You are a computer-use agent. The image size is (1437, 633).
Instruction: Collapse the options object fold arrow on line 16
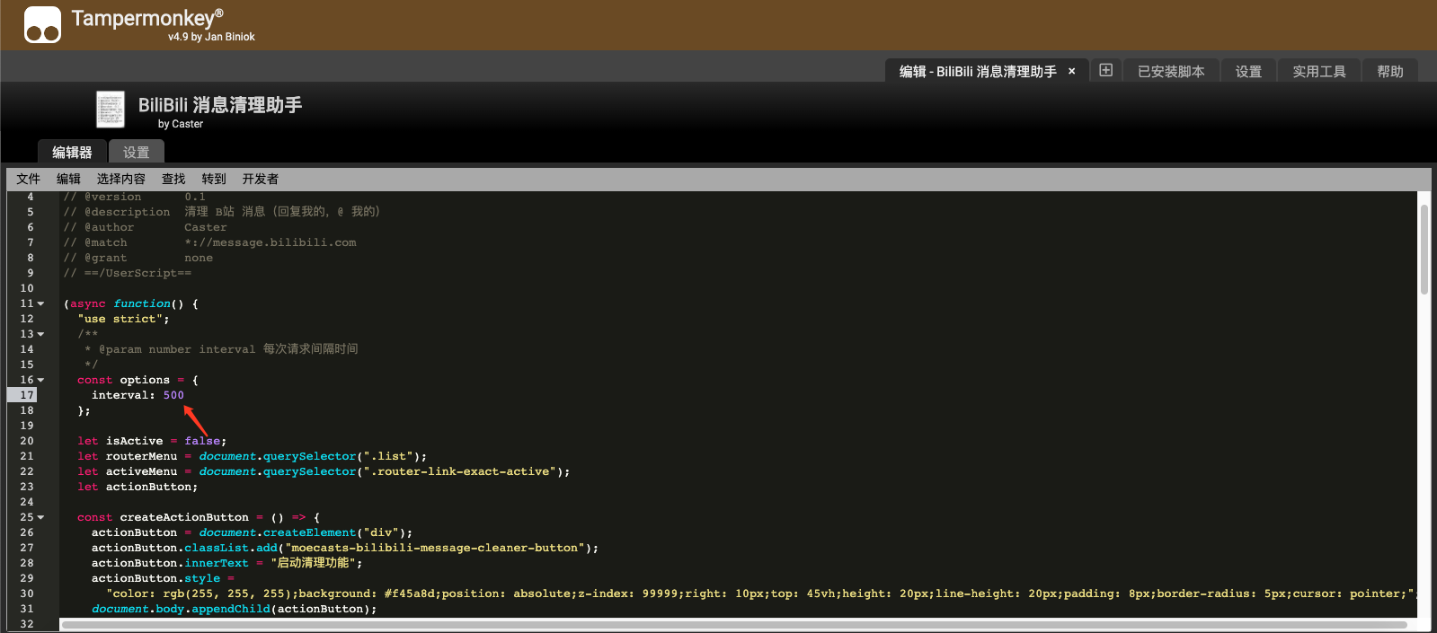point(40,380)
